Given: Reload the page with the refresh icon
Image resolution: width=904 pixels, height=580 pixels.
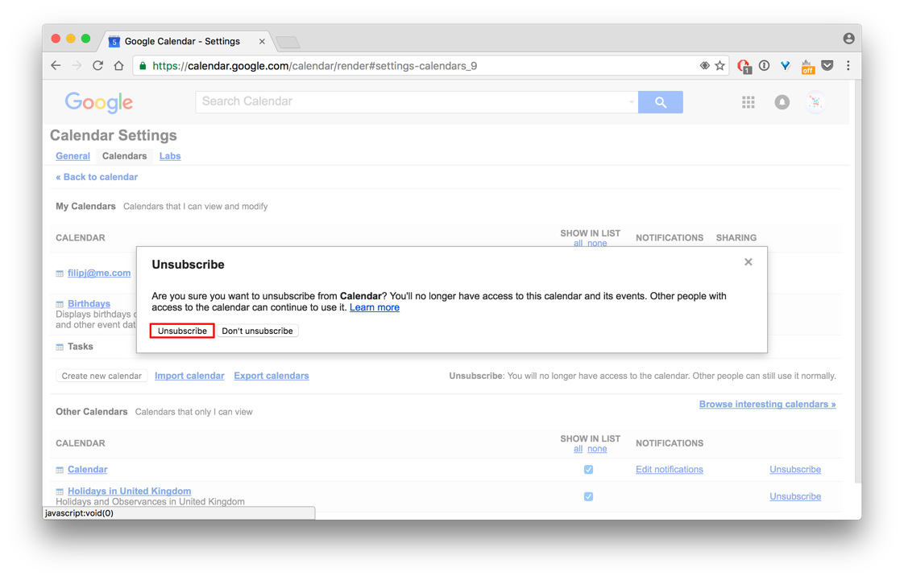Looking at the screenshot, I should [x=97, y=66].
